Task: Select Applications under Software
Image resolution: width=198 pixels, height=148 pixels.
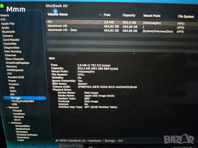Action: click(x=23, y=129)
